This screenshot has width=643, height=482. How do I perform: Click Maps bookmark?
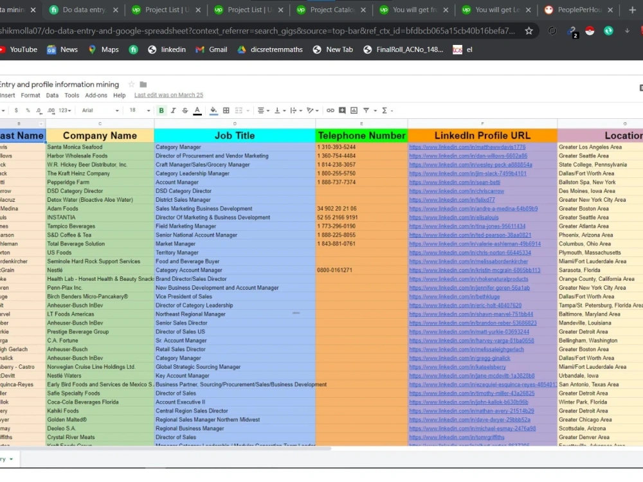click(104, 49)
